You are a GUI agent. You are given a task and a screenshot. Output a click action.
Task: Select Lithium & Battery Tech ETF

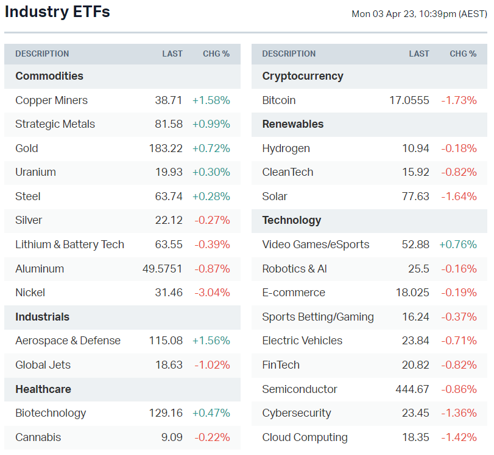69,245
